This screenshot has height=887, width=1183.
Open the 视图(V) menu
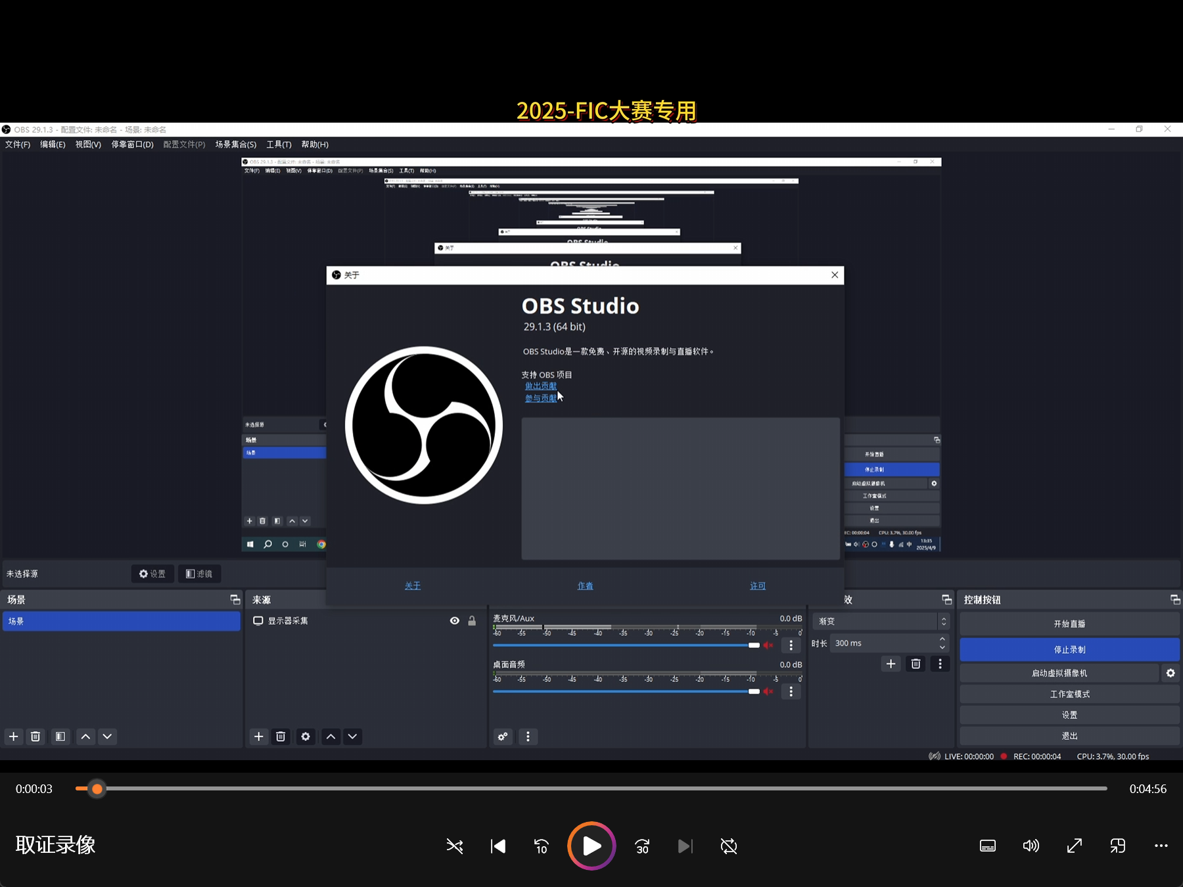[x=88, y=145]
